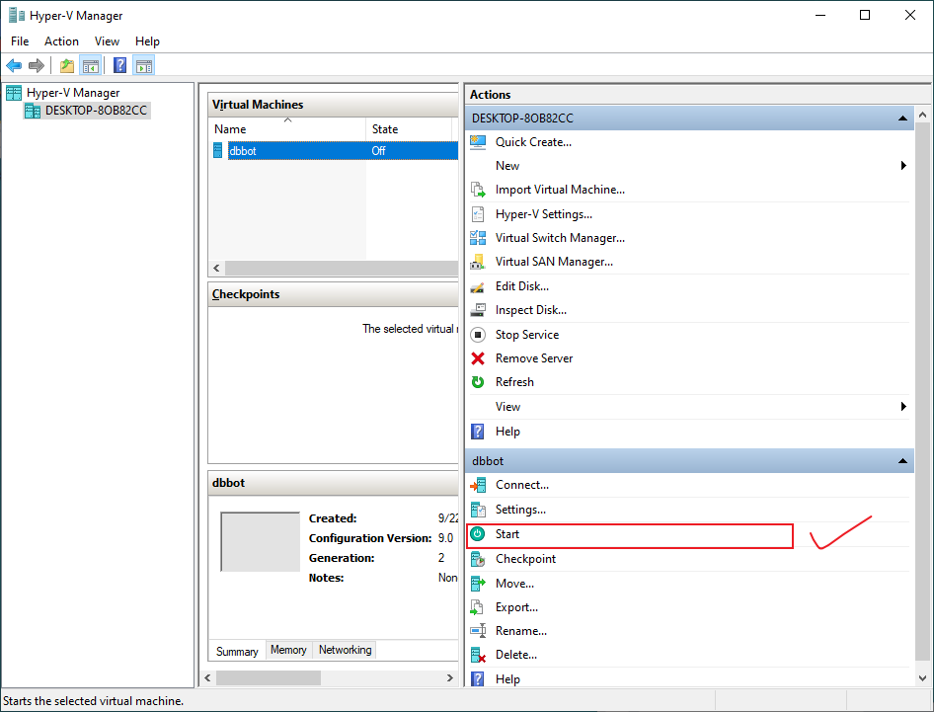Click the Quick Create icon
934x712 pixels.
tap(478, 142)
